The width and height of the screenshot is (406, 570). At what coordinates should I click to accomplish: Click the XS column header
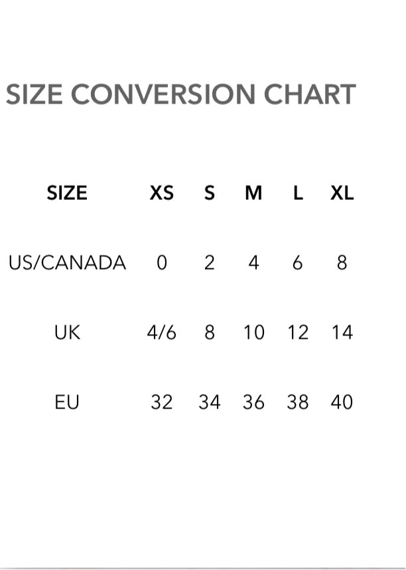(x=162, y=193)
